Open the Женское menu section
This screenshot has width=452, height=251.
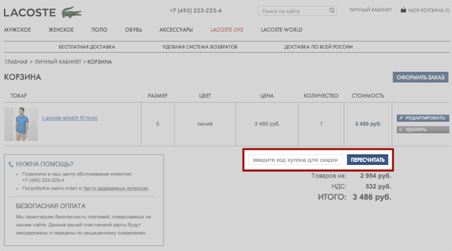[61, 30]
